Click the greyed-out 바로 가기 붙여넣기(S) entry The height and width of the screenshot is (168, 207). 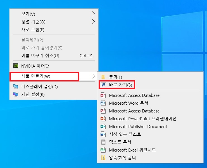click(x=54, y=48)
